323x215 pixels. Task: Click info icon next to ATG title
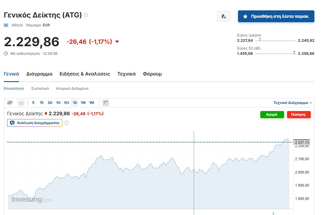click(x=86, y=15)
